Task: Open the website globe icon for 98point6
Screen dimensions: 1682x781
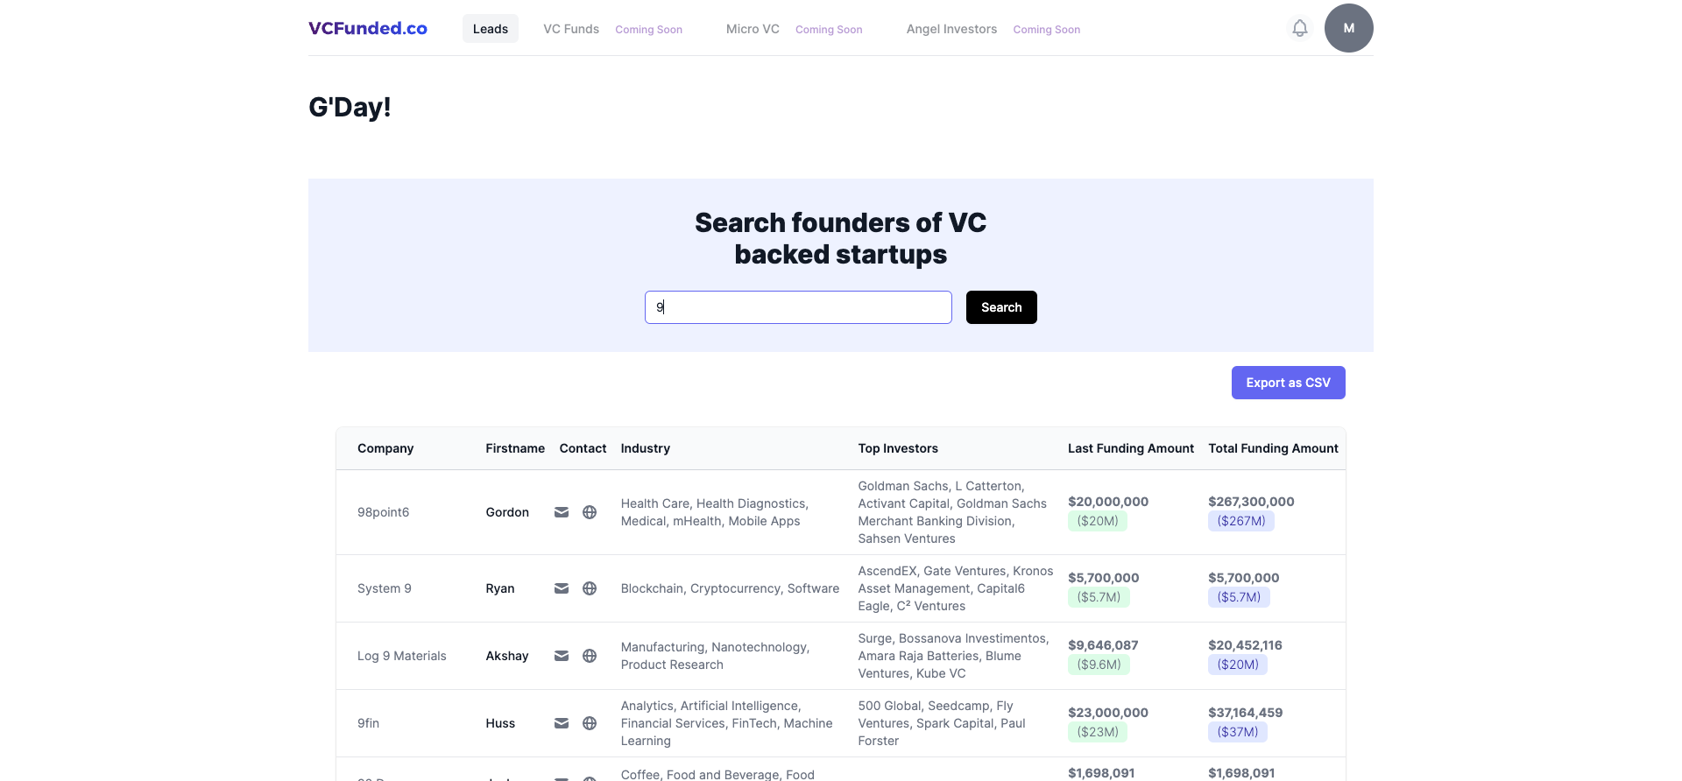Action: click(590, 512)
